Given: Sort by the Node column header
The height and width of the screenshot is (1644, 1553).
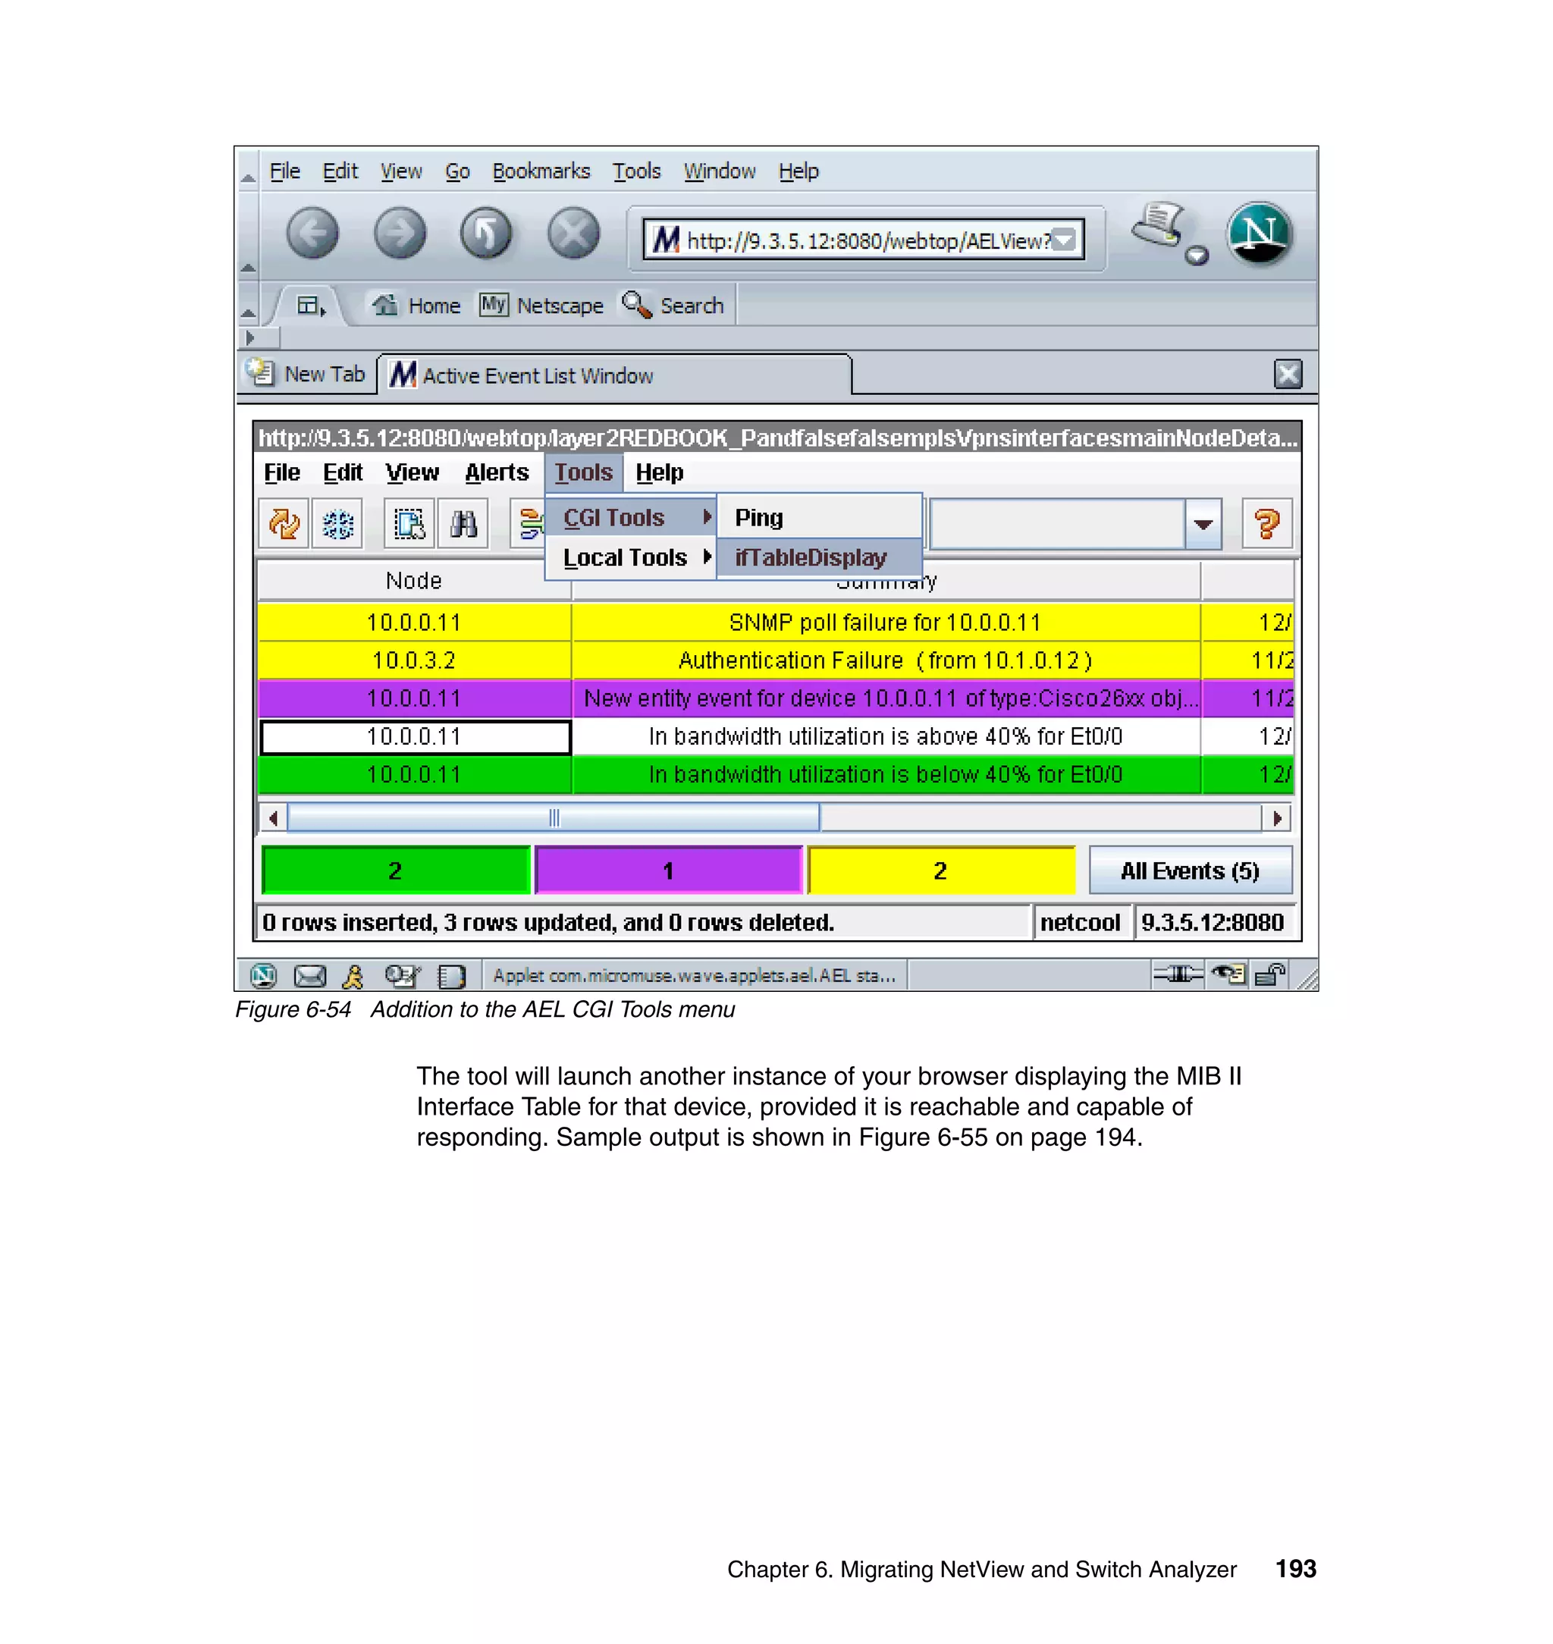Looking at the screenshot, I should 414,580.
